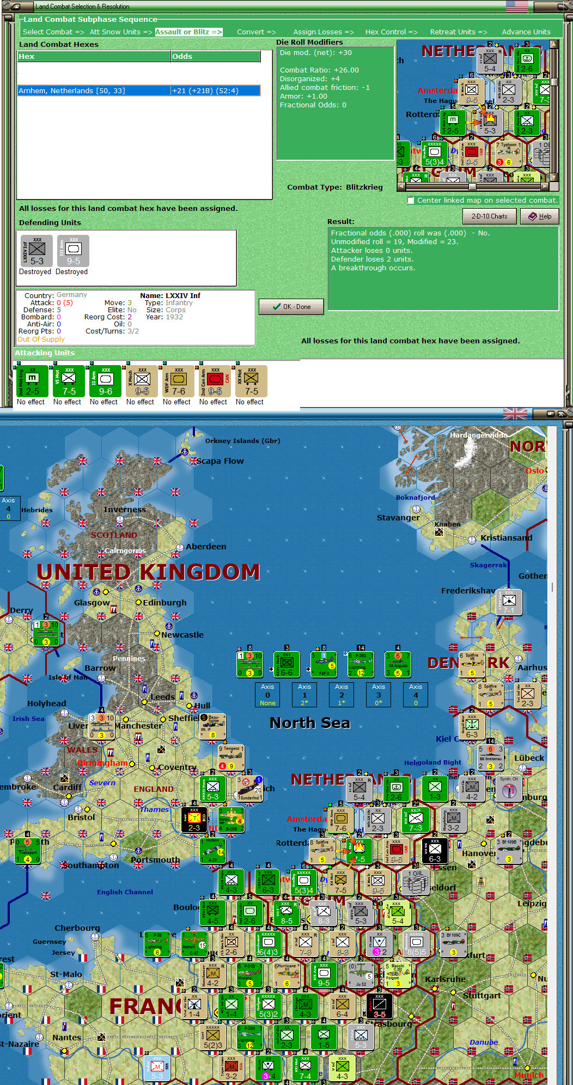Select Hudson A-29 air counter
This screenshot has width=573, height=1085.
click(x=213, y=851)
